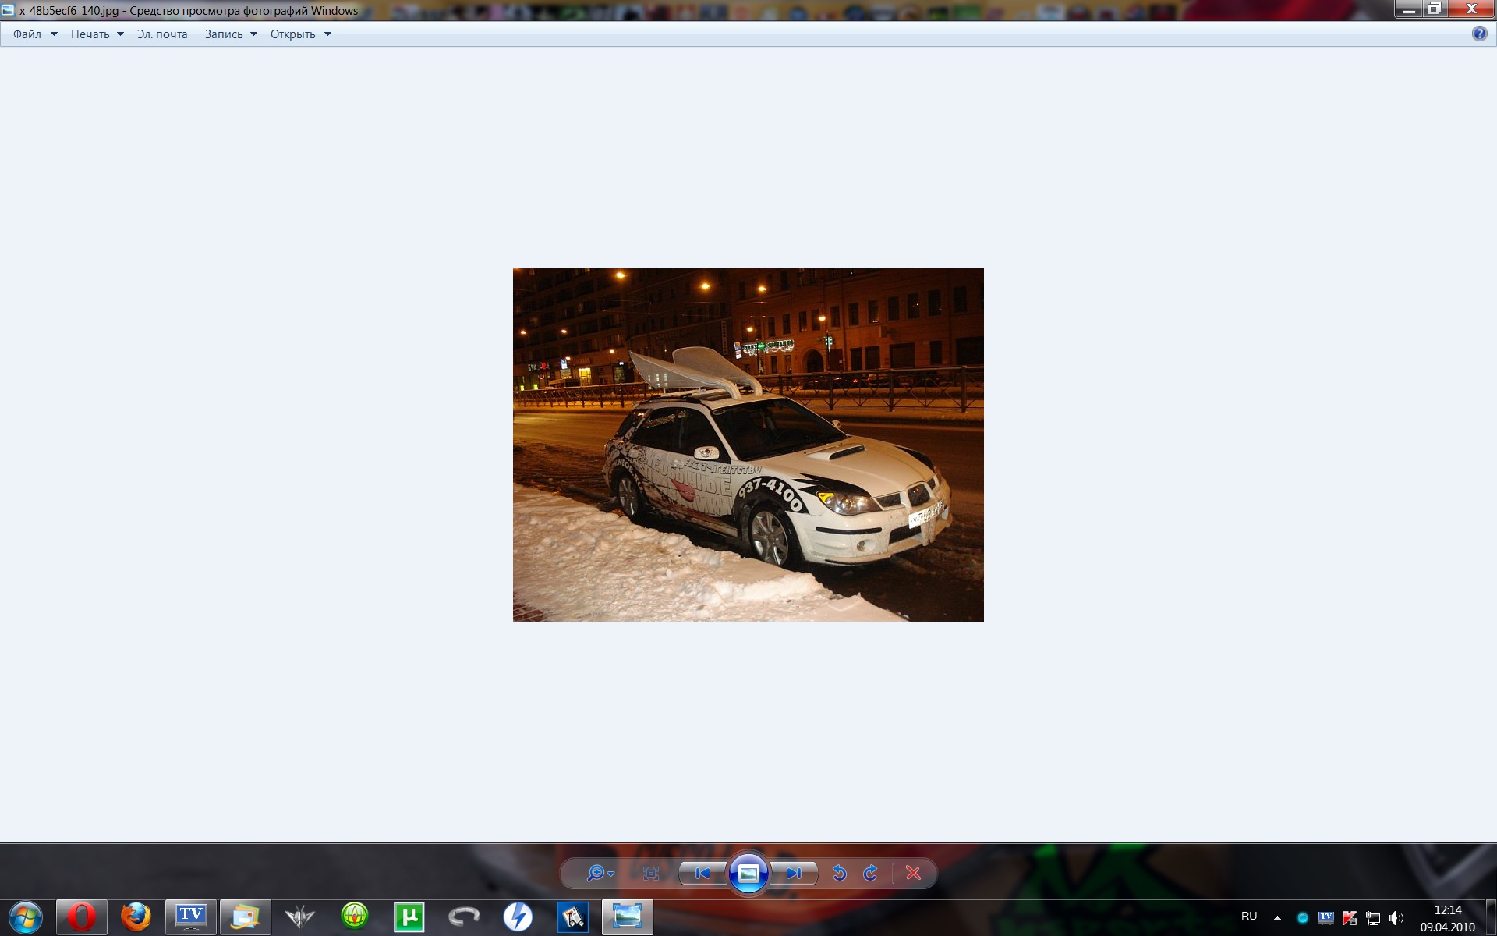Open the help question mark icon
The width and height of the screenshot is (1497, 936).
(1479, 34)
